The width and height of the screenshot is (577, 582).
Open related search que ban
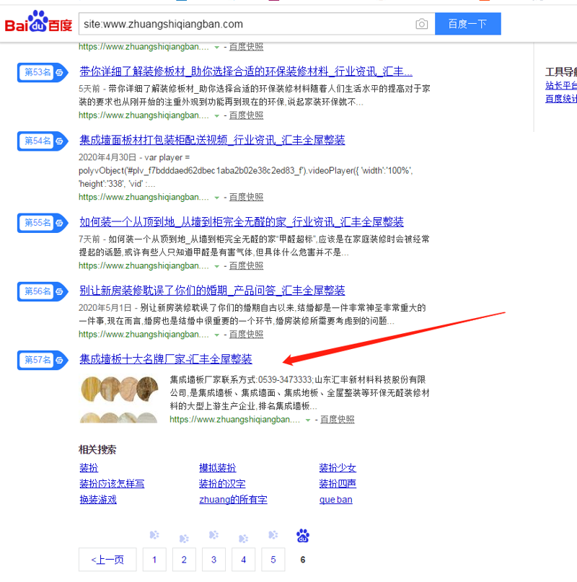pos(335,500)
